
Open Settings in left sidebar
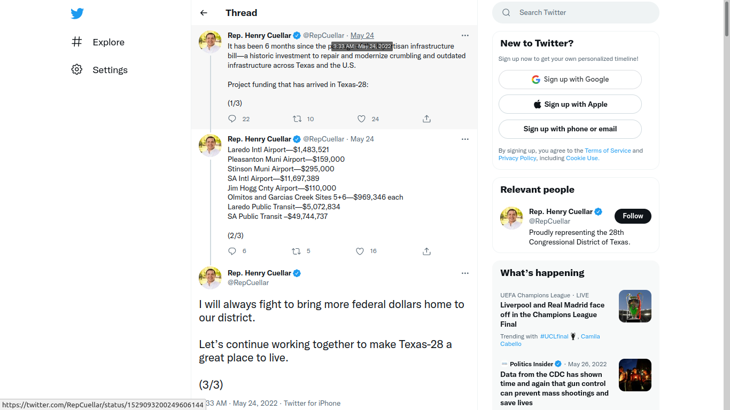99,70
